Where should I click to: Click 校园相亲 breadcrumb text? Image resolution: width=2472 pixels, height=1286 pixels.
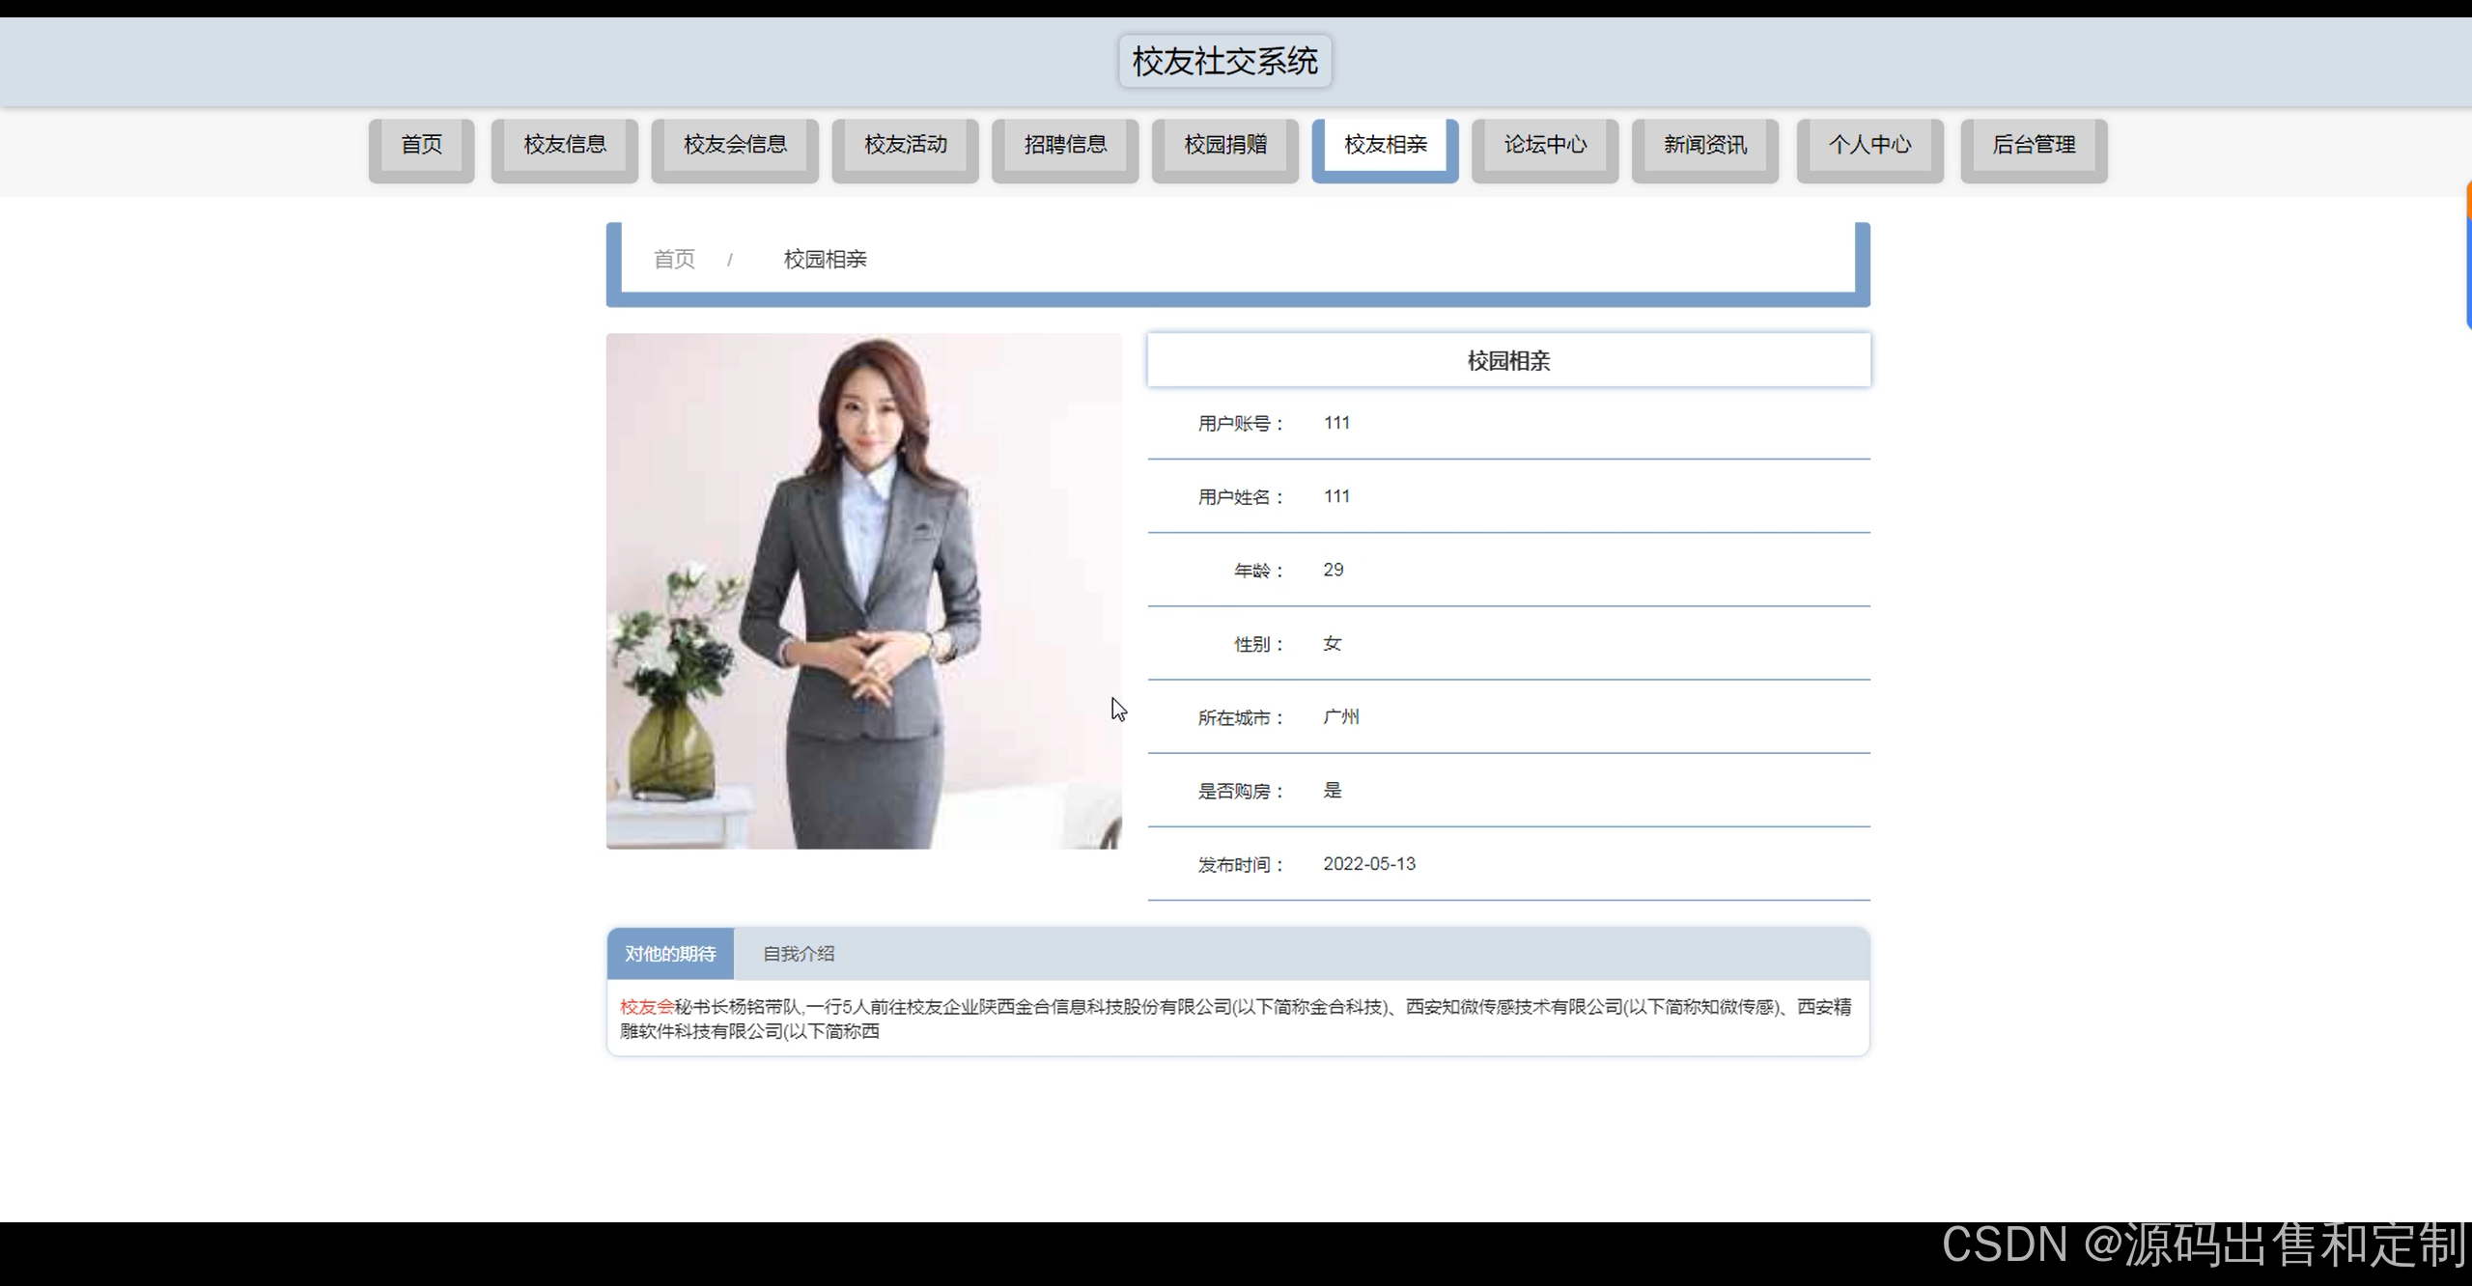point(825,259)
